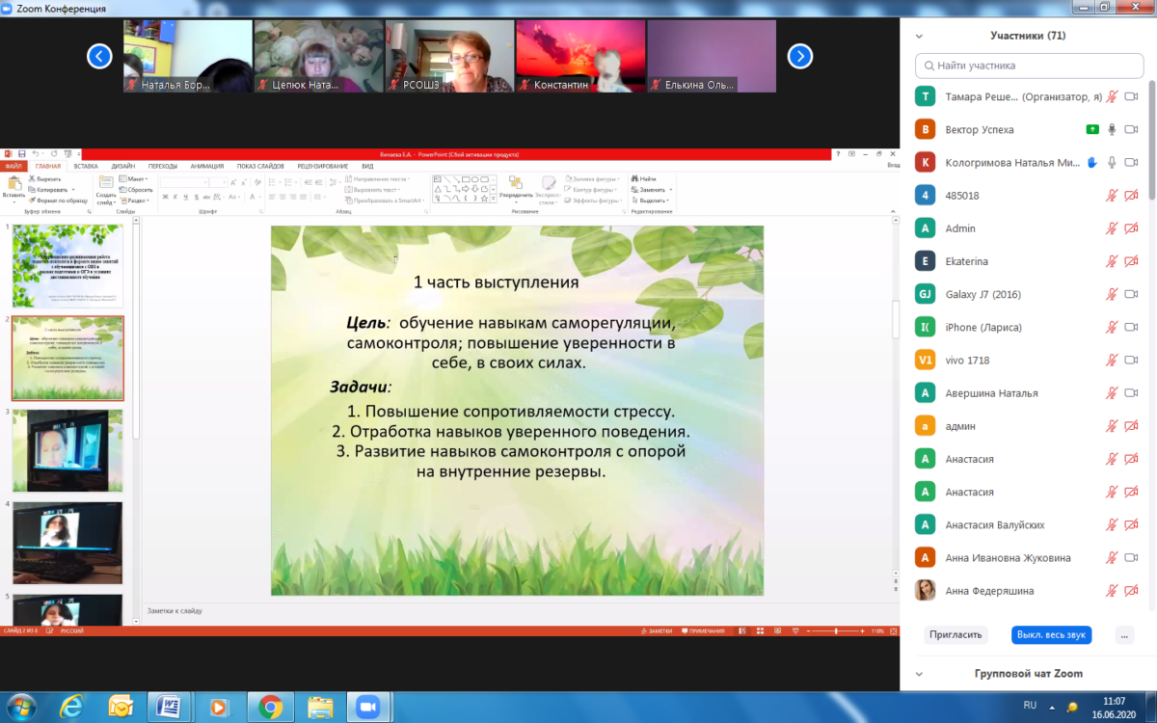This screenshot has height=723, width=1157.
Task: Open the АНИМАЦИЯ ribbon tab
Action: (x=206, y=166)
